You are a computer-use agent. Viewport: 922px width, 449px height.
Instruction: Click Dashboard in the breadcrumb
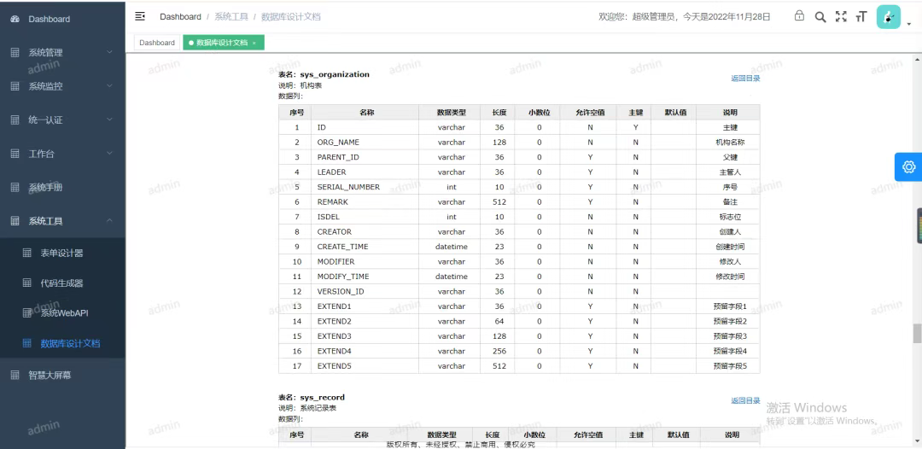tap(180, 17)
